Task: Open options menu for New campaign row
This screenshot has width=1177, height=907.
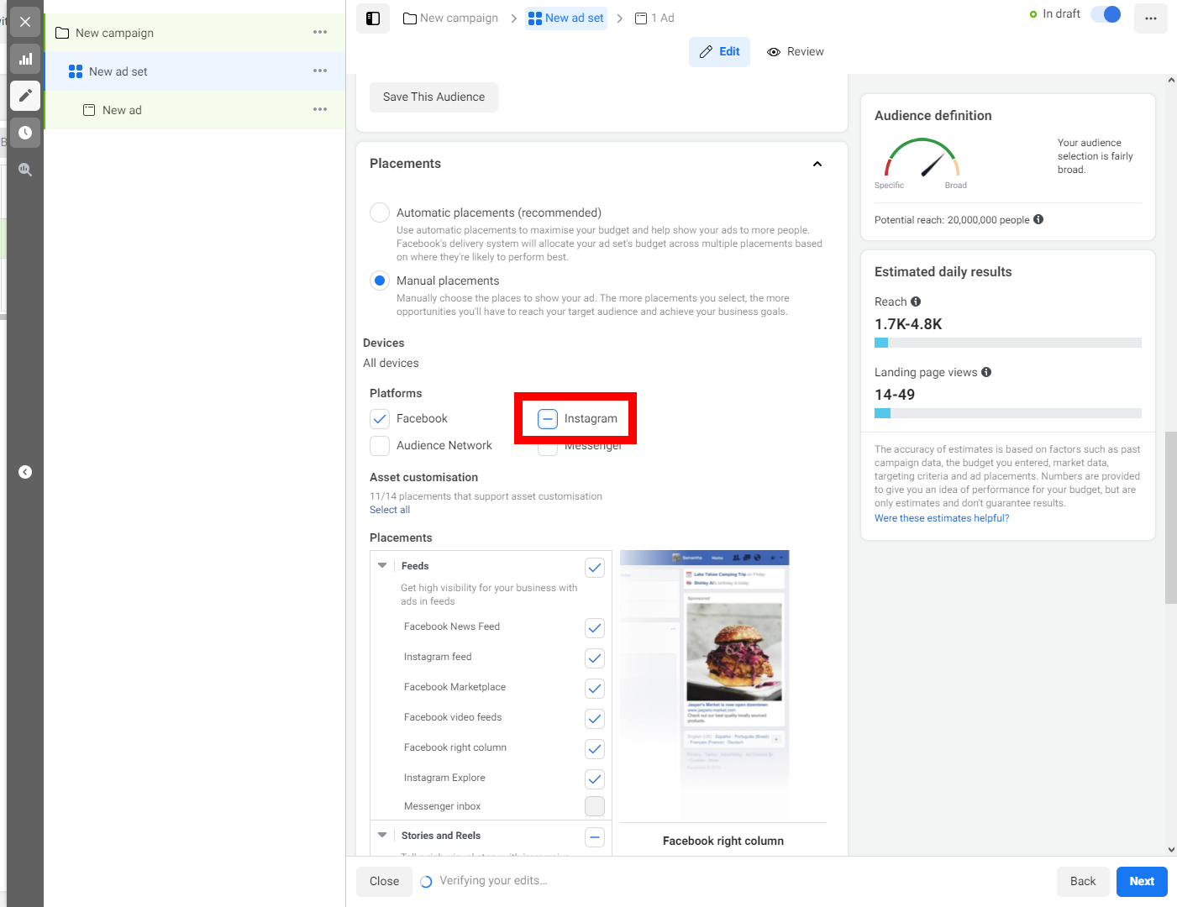Action: (x=320, y=32)
